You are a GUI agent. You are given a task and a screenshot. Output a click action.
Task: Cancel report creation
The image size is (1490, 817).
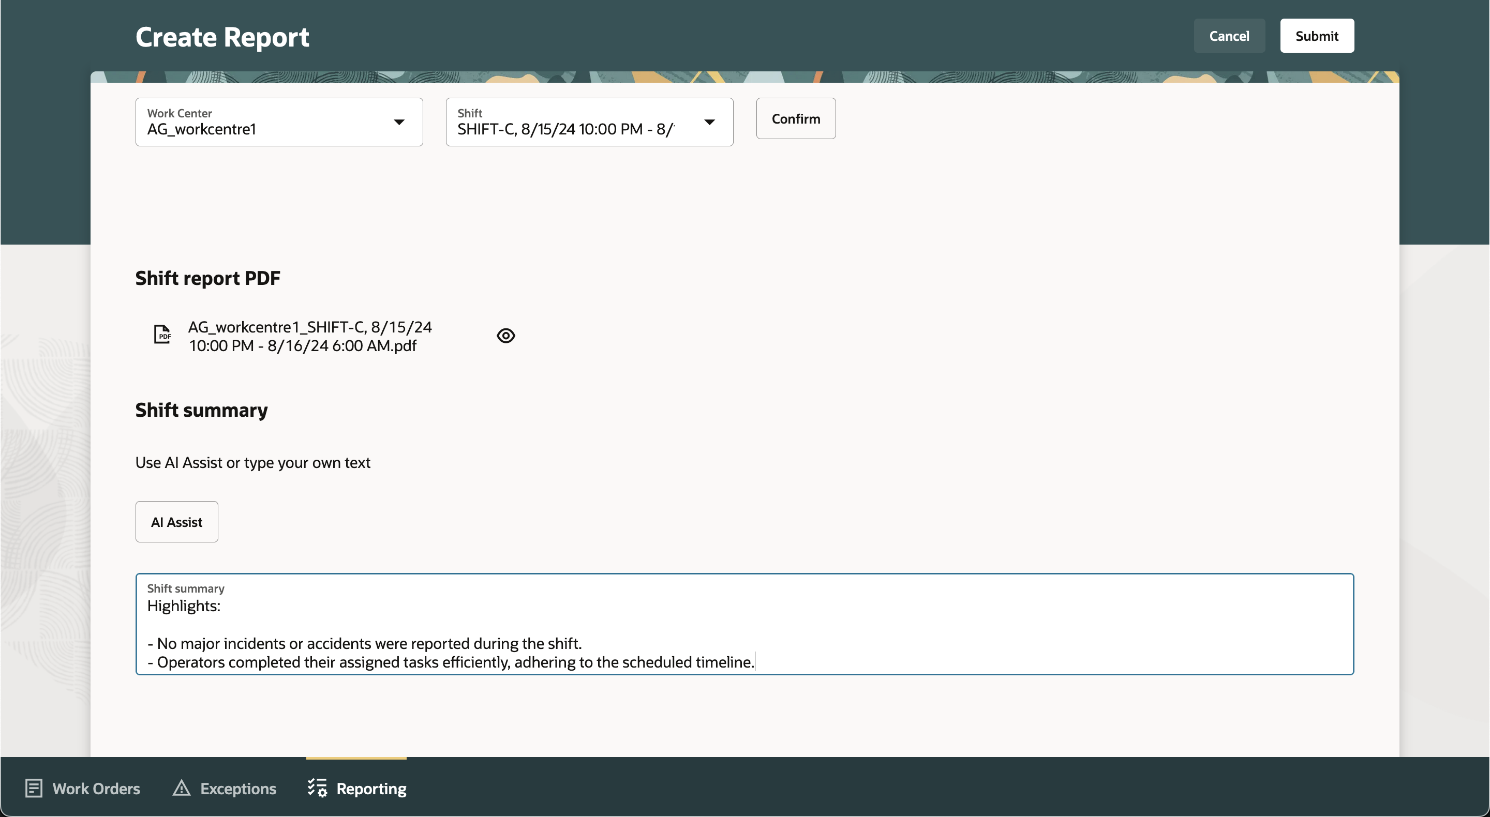point(1229,36)
